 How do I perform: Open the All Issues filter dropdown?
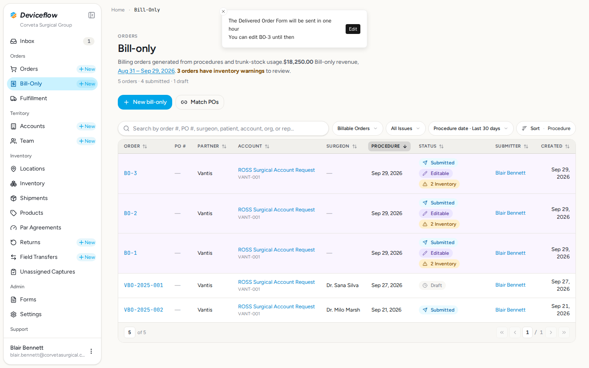406,128
